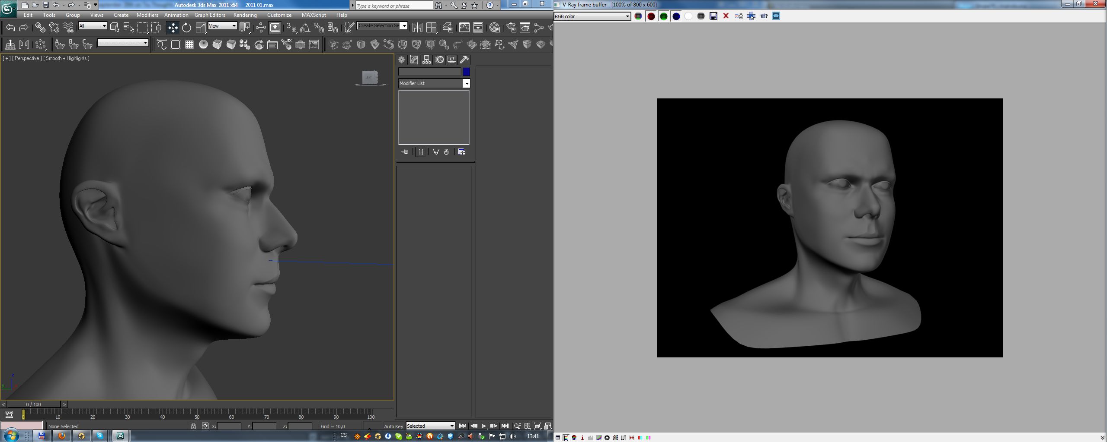The height and width of the screenshot is (442, 1107).
Task: Toggle blue channel in V-Ray frame buffer
Action: click(676, 16)
